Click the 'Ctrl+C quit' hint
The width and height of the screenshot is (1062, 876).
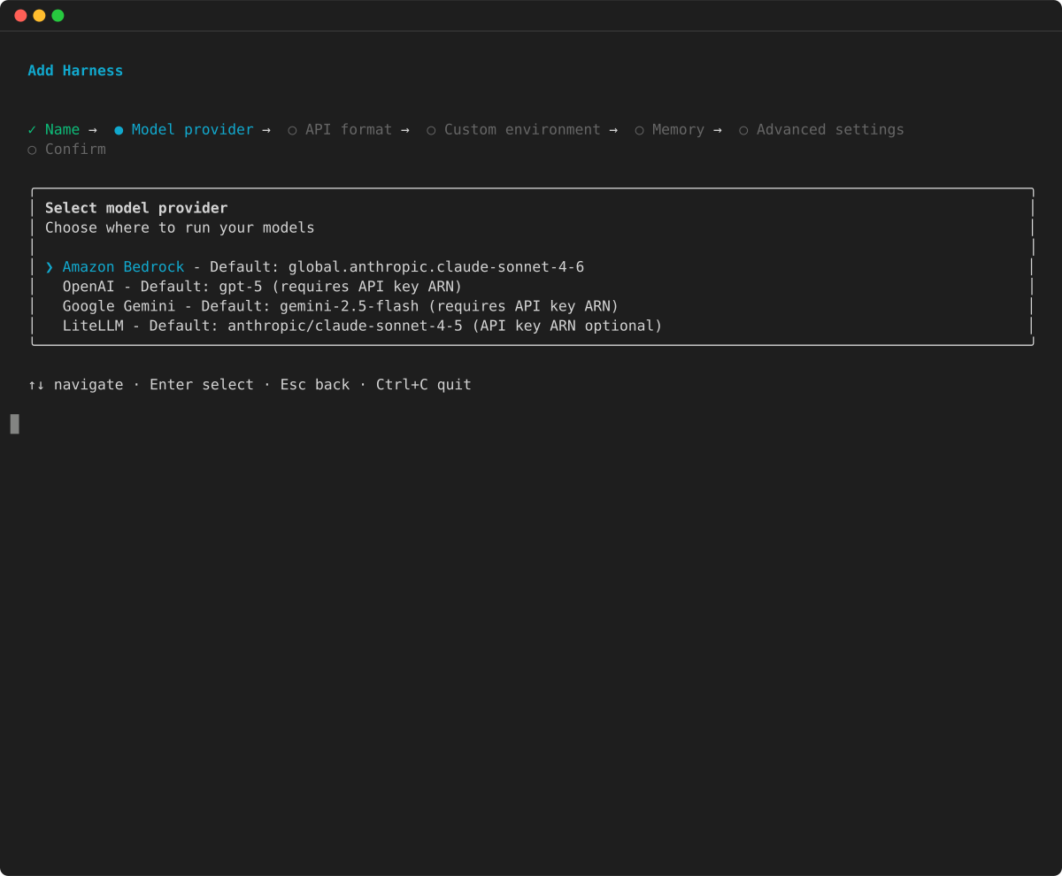pyautogui.click(x=424, y=385)
